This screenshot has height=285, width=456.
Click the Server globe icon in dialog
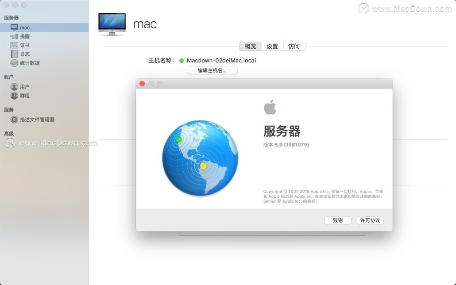pos(200,158)
